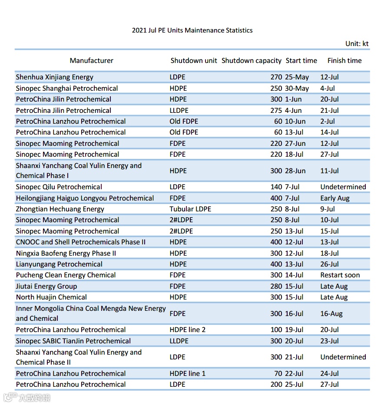Click the 'Start time' column header
Image resolution: width=384 pixels, height=405 pixels.
click(x=301, y=60)
